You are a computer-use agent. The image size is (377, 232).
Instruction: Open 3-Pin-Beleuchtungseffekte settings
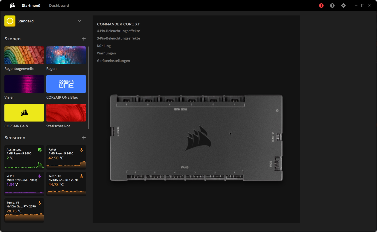[x=119, y=38]
